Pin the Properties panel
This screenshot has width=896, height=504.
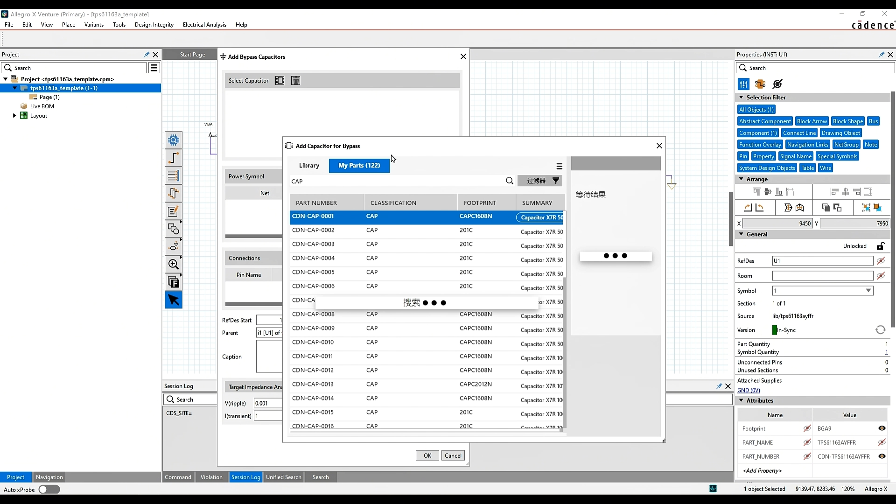[882, 55]
